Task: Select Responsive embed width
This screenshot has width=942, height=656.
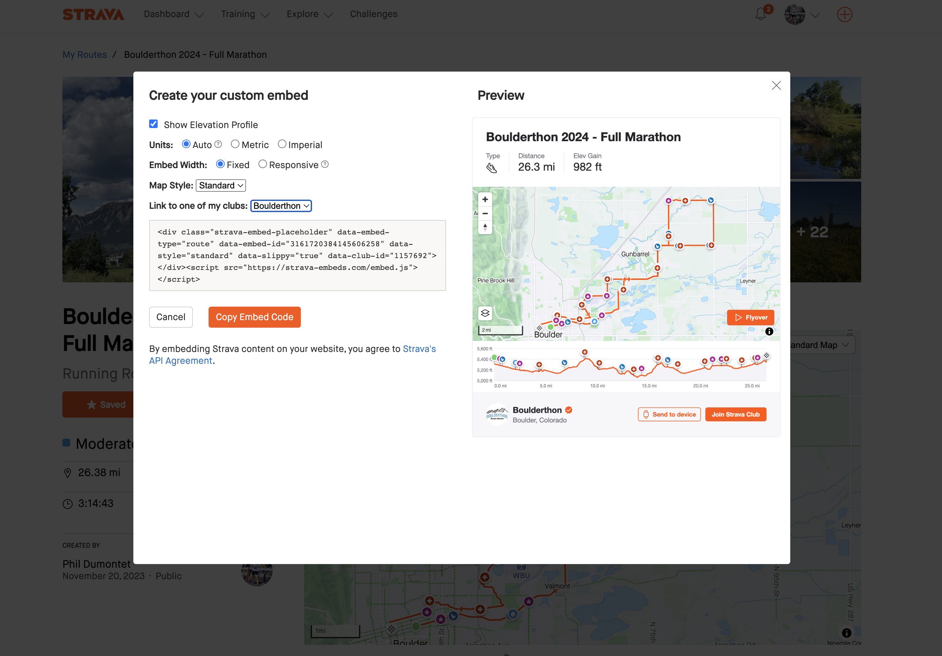Action: coord(262,164)
